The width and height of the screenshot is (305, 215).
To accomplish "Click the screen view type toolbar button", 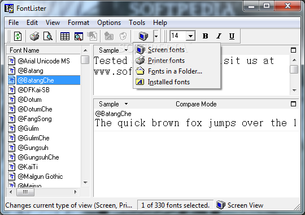I will click(143, 36).
